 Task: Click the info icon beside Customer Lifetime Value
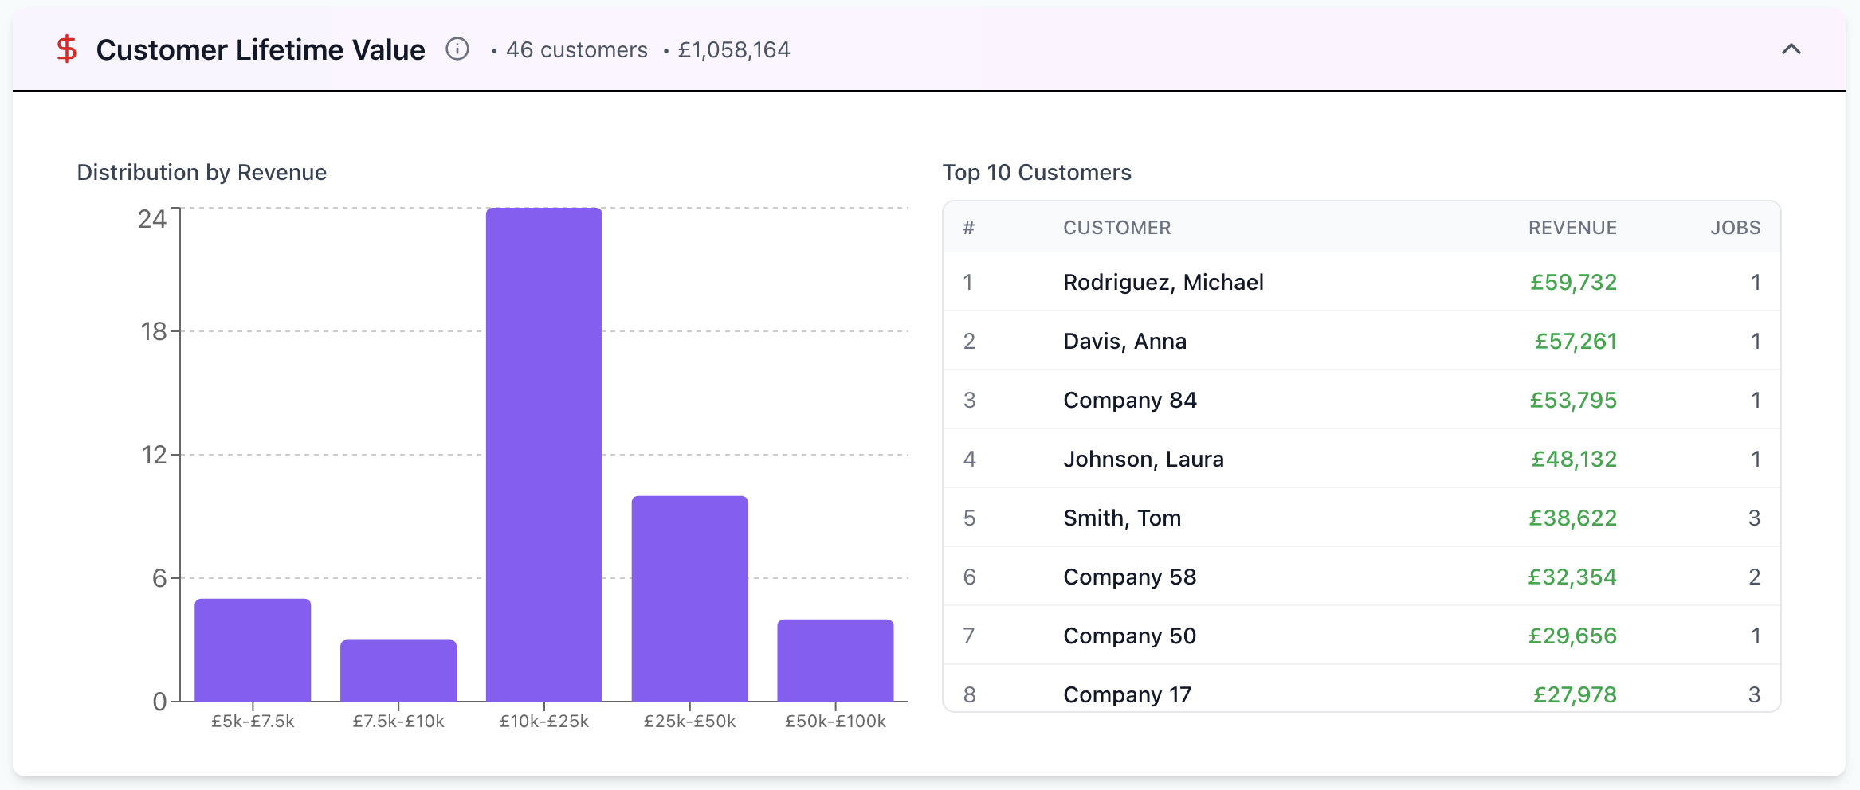457,49
